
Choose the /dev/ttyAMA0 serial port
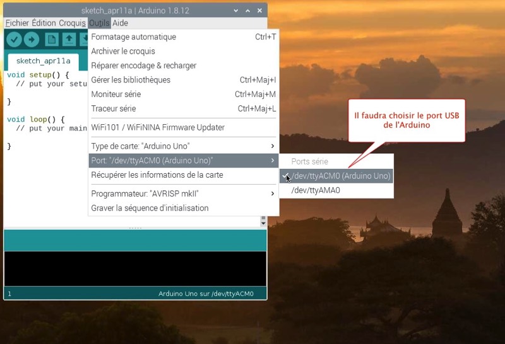point(316,190)
